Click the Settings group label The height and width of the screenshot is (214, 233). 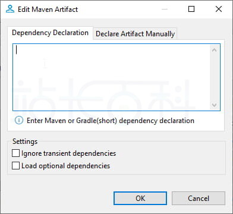25,141
